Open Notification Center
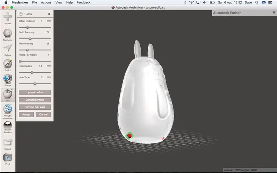Screen dimensions: 277x173 (x=270, y=2)
